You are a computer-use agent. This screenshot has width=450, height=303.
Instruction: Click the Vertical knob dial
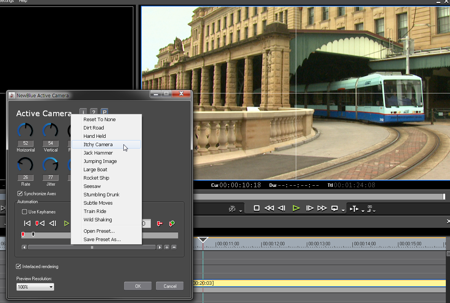point(51,131)
